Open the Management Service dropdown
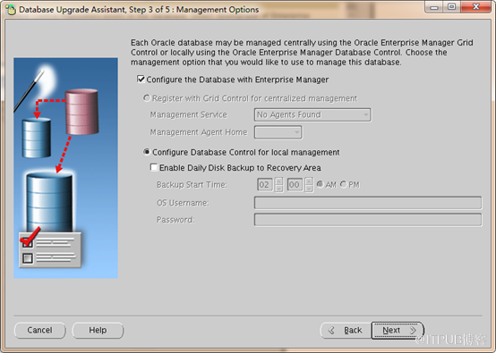This screenshot has width=496, height=353. [x=312, y=114]
